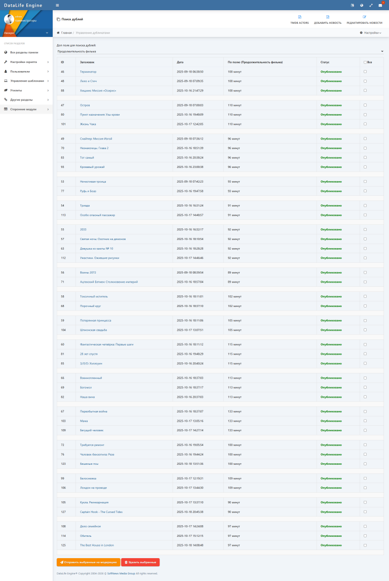
Task: Expand the Настройки dropdown
Action: [x=371, y=32]
